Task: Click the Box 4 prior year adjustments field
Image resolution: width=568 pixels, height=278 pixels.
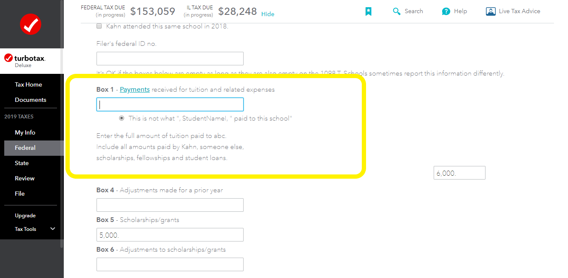Action: coord(170,205)
